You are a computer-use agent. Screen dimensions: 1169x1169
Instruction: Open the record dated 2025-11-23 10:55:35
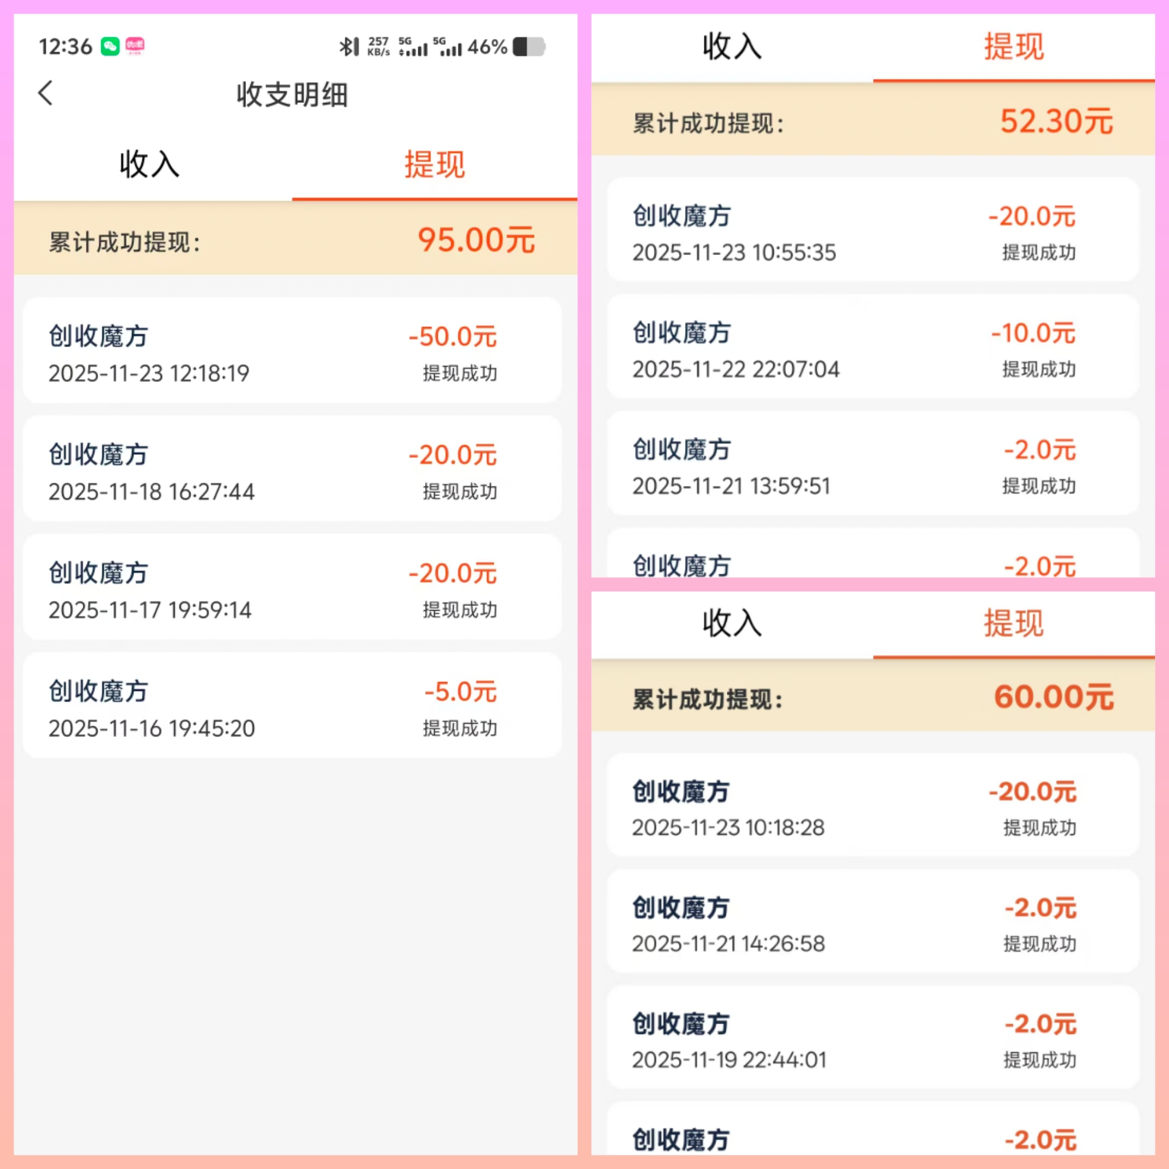point(872,231)
